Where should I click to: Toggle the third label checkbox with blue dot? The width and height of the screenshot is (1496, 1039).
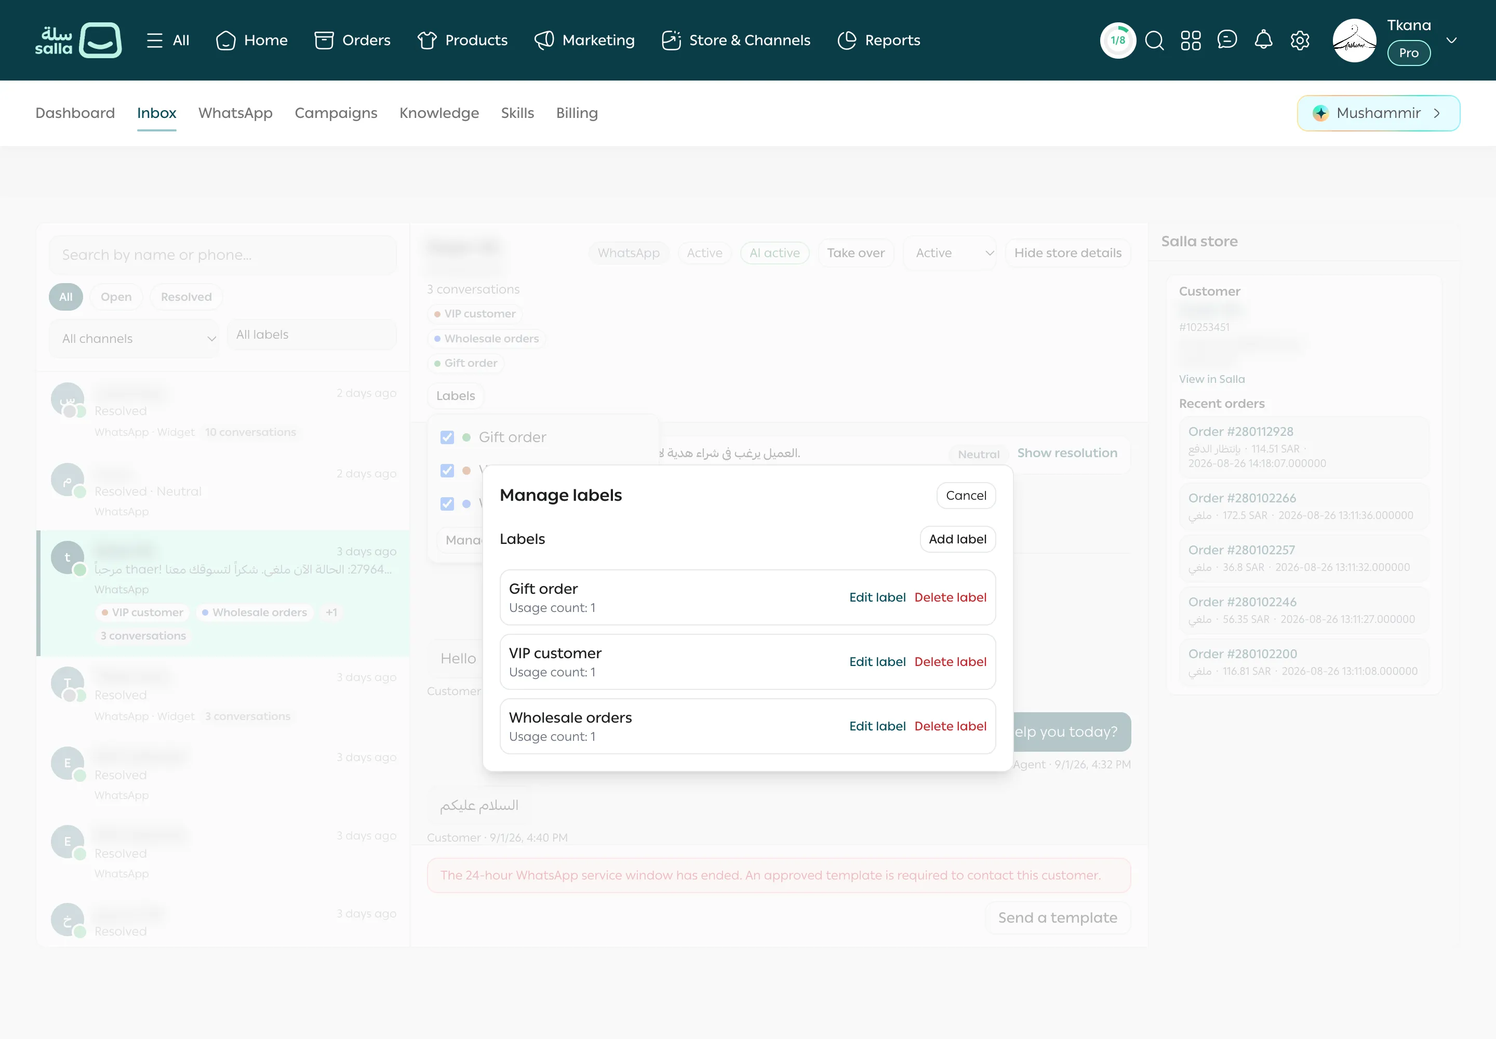click(x=447, y=504)
